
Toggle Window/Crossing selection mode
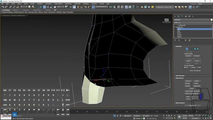coord(40,7)
